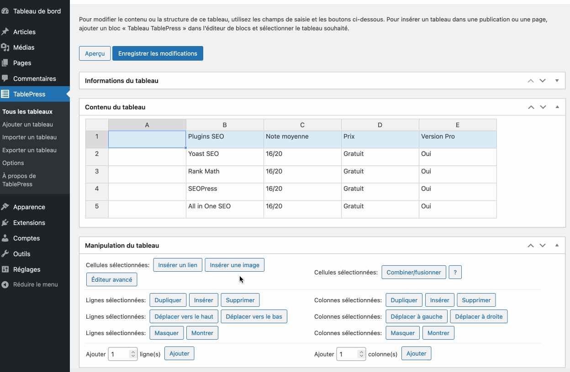Move Informations du tableau panel down

[543, 81]
